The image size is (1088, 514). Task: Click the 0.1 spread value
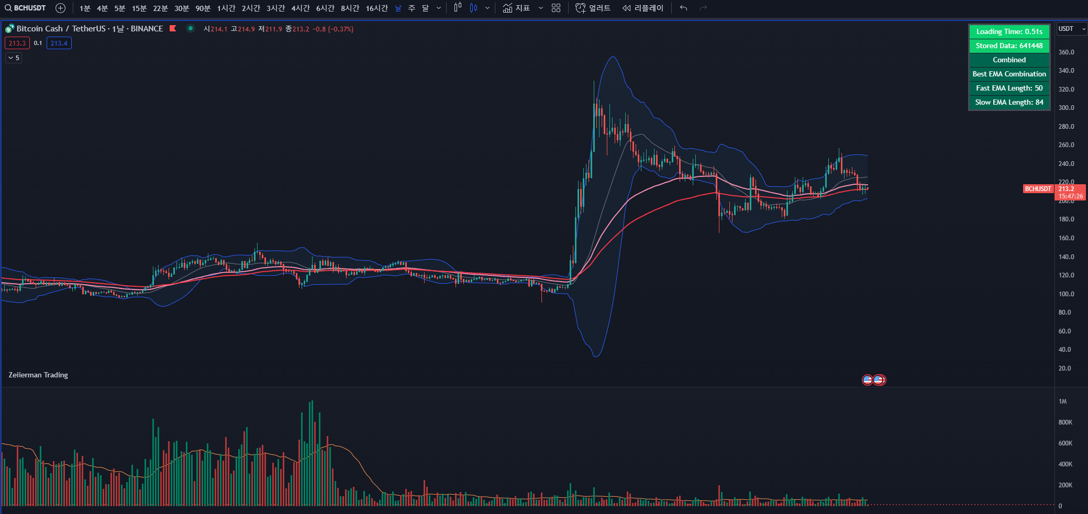[x=38, y=43]
